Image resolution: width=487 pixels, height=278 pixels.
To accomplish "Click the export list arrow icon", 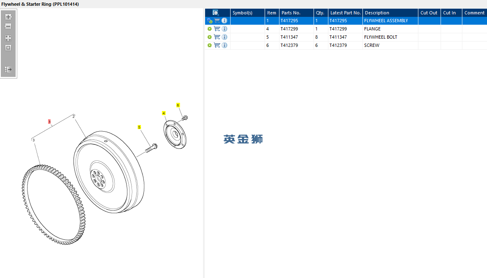I will 8,69.
